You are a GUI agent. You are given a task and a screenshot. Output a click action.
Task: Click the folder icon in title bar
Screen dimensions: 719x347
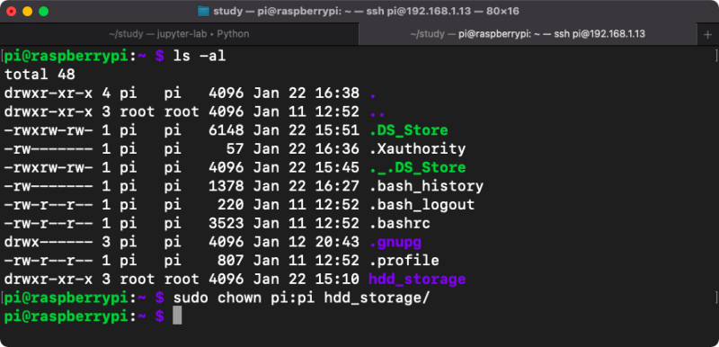204,11
